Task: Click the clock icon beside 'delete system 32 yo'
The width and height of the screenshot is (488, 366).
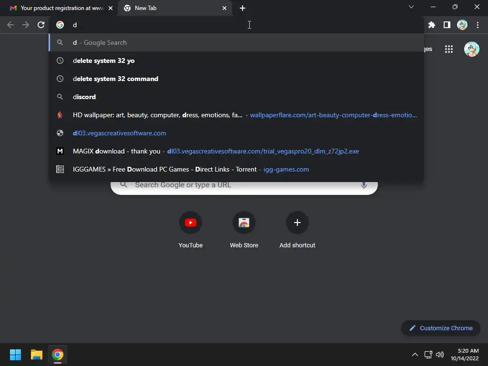Action: [60, 61]
